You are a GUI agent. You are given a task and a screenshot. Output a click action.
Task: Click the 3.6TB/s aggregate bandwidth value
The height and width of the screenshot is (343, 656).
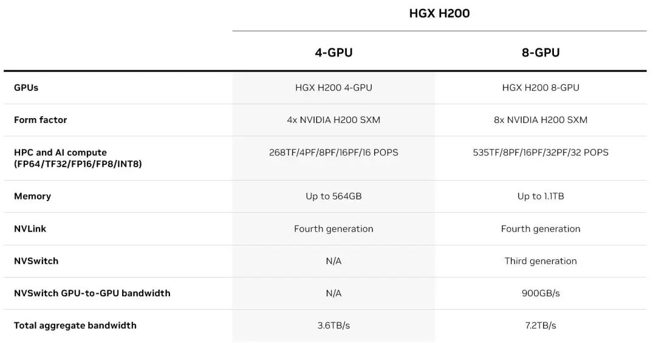coord(333,325)
